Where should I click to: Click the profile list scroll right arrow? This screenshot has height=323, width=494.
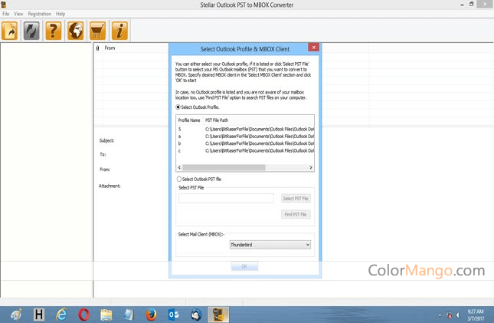click(x=311, y=167)
